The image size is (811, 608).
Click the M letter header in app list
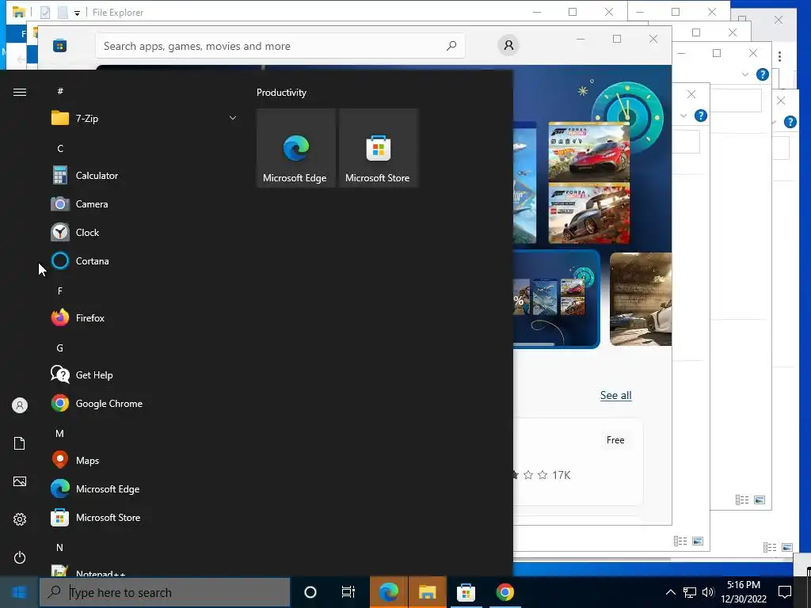(60, 434)
